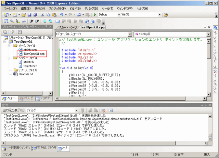Open the Debug configuration dropdown
The width and height of the screenshot is (219, 158).
click(x=119, y=14)
